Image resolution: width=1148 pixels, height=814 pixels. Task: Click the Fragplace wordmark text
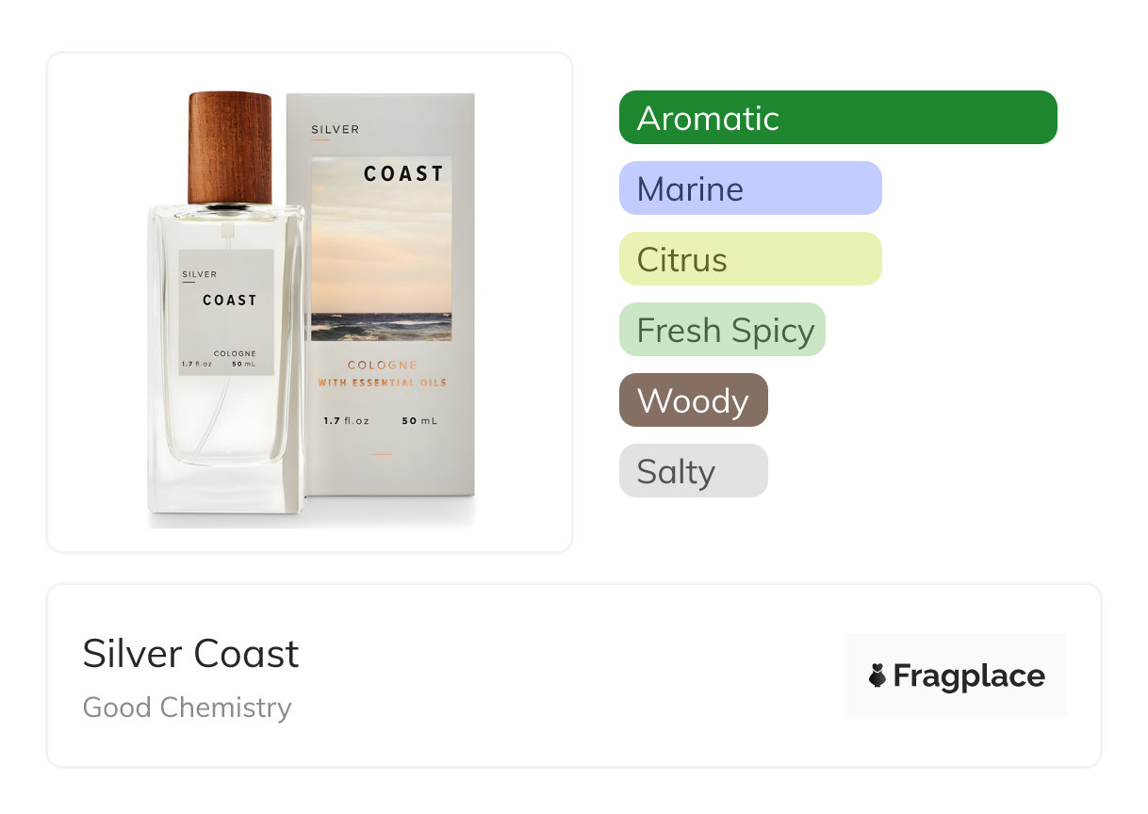coord(969,676)
